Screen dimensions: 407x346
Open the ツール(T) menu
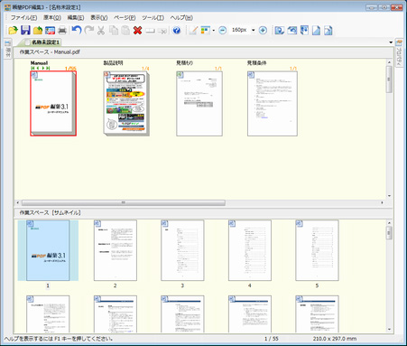tap(153, 18)
